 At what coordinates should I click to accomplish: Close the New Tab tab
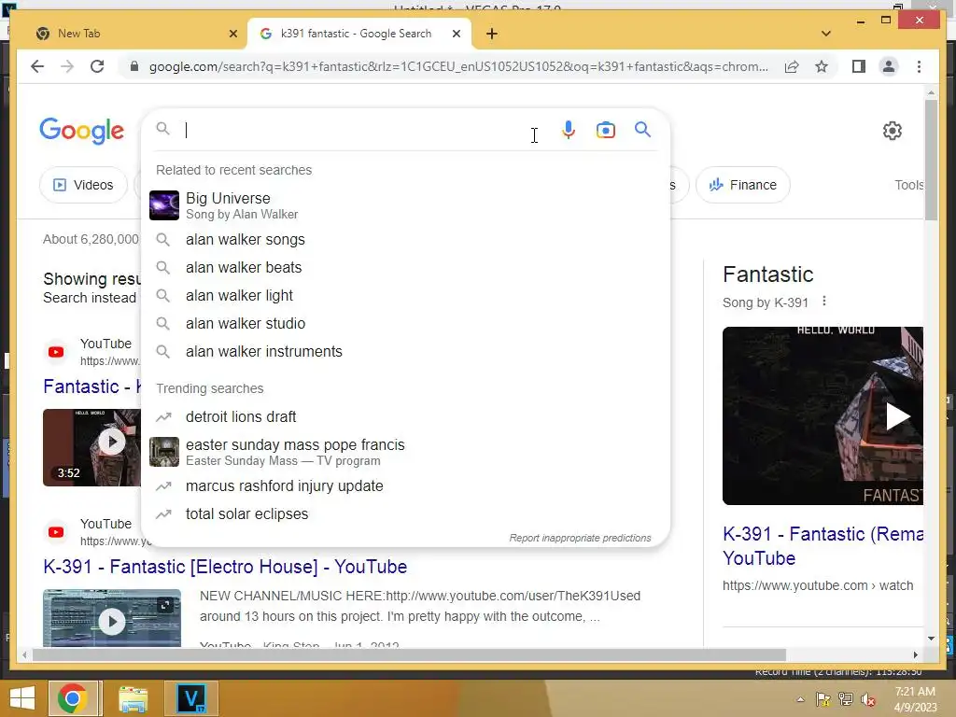232,34
